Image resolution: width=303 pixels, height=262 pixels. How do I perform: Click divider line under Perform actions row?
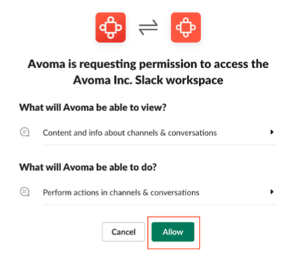tap(160, 204)
